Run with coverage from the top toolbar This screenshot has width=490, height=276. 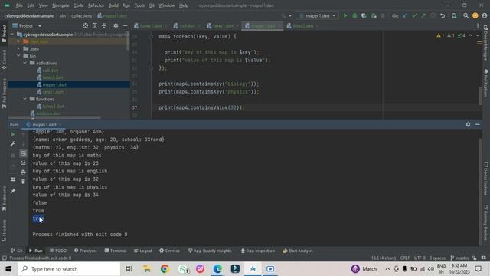pyautogui.click(x=364, y=15)
